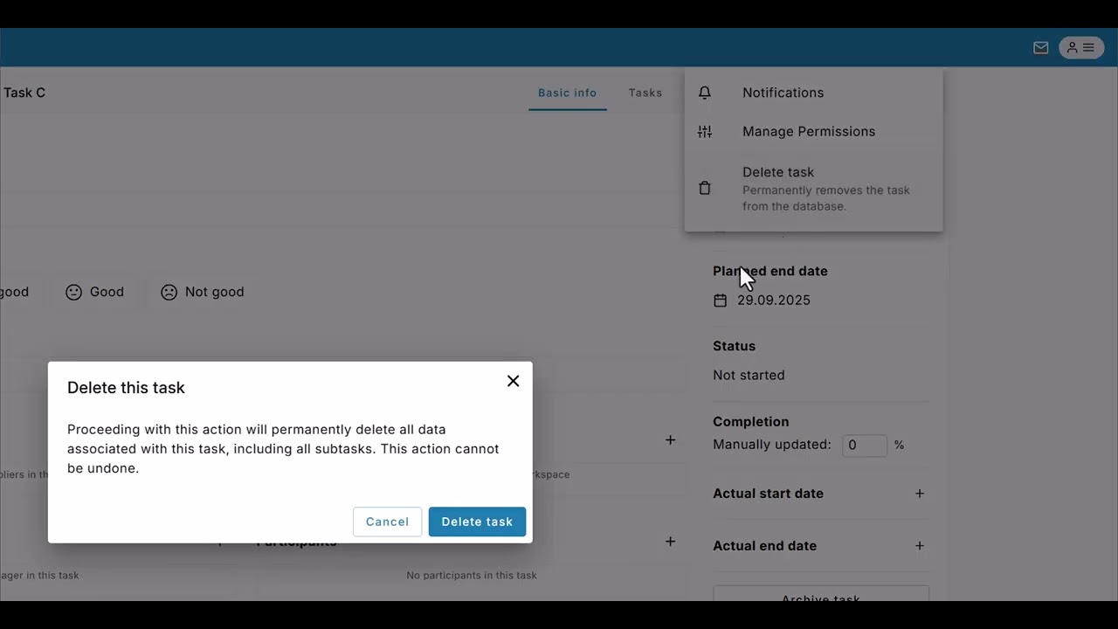
Task: Select Manage Permissions menu entry
Action: tap(814, 132)
